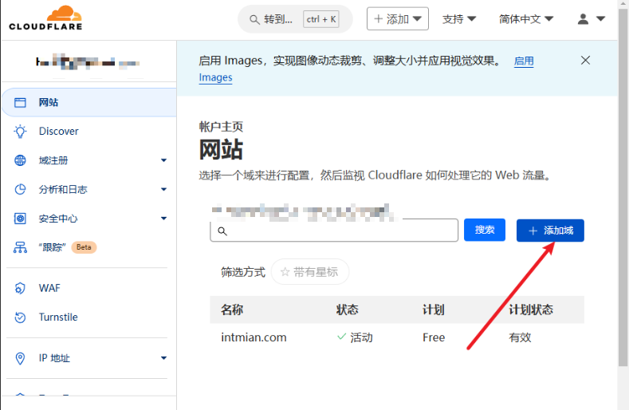Open the user account profile menu
Image resolution: width=629 pixels, height=410 pixels.
[x=591, y=19]
